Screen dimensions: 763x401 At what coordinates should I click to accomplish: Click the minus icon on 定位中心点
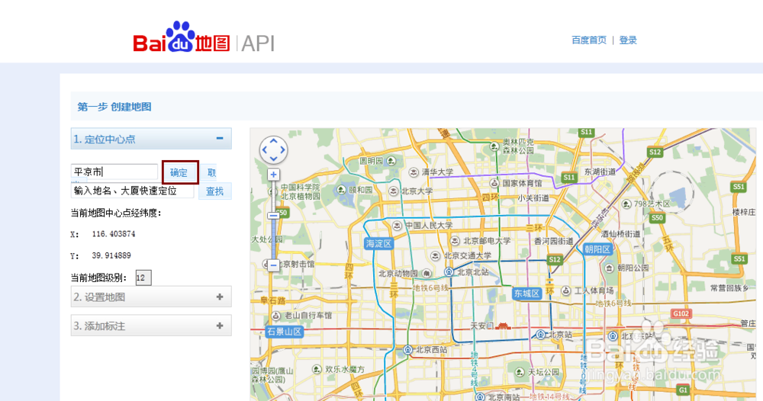[x=220, y=139]
